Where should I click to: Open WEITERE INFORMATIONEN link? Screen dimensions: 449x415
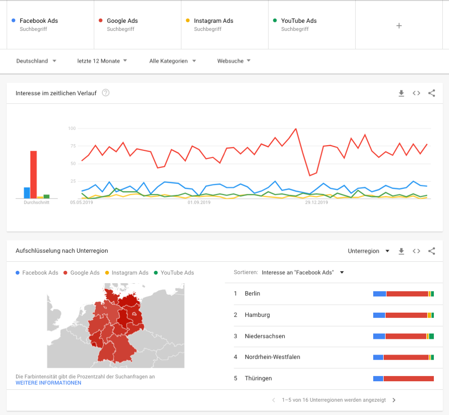click(x=49, y=383)
